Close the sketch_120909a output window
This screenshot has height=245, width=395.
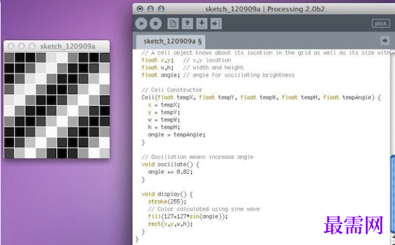(x=11, y=46)
